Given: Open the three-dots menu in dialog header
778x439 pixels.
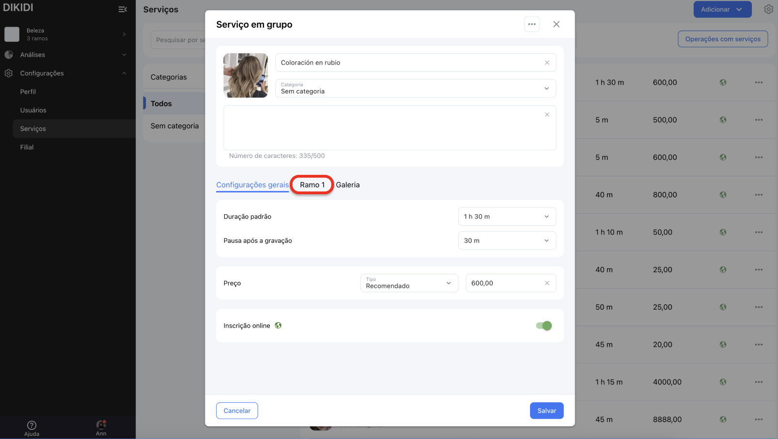Looking at the screenshot, I should tap(531, 24).
